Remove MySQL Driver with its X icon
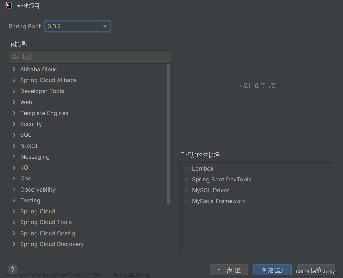The width and height of the screenshot is (343, 278). (x=187, y=190)
